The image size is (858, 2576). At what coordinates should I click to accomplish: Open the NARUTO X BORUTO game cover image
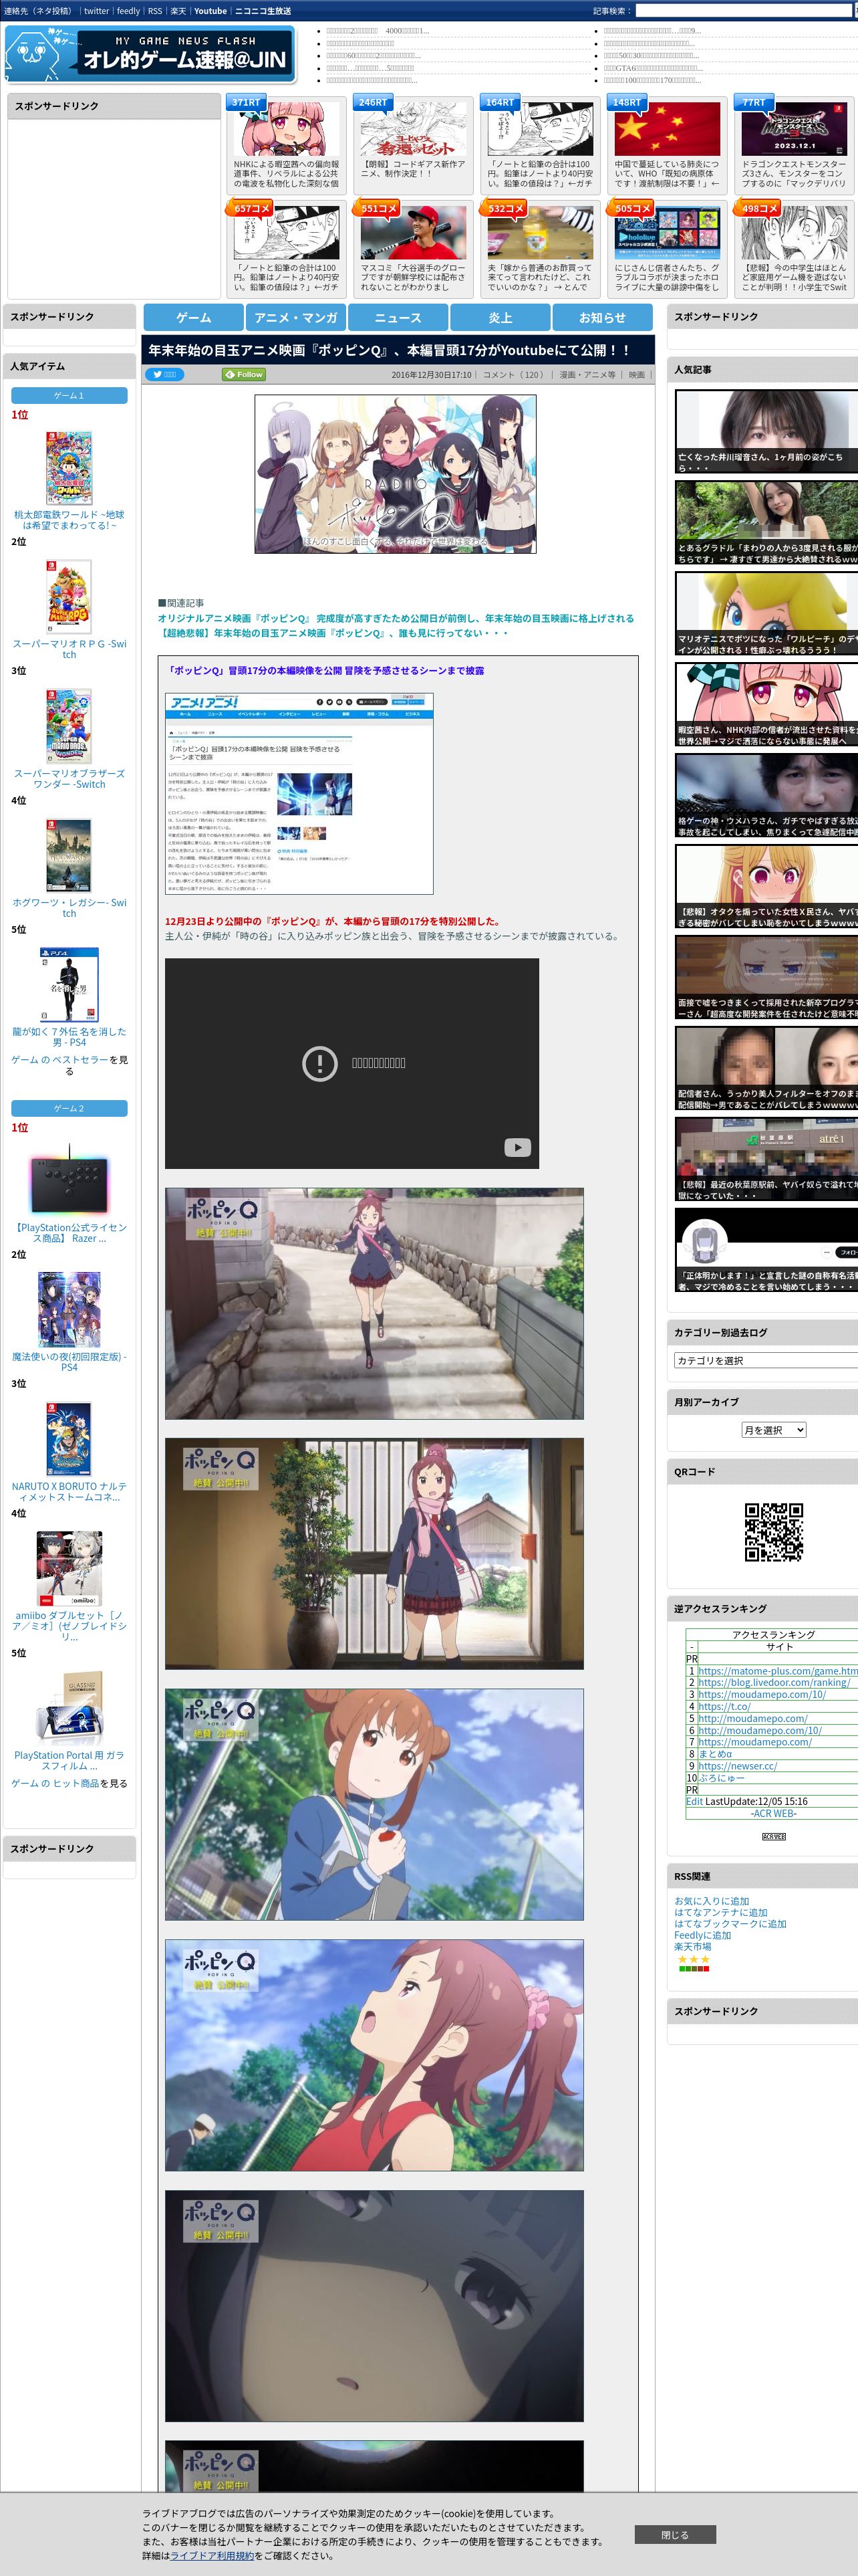click(x=69, y=1439)
